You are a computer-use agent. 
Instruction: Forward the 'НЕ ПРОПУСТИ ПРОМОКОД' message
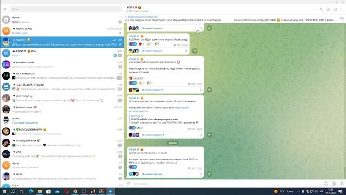tap(209, 90)
